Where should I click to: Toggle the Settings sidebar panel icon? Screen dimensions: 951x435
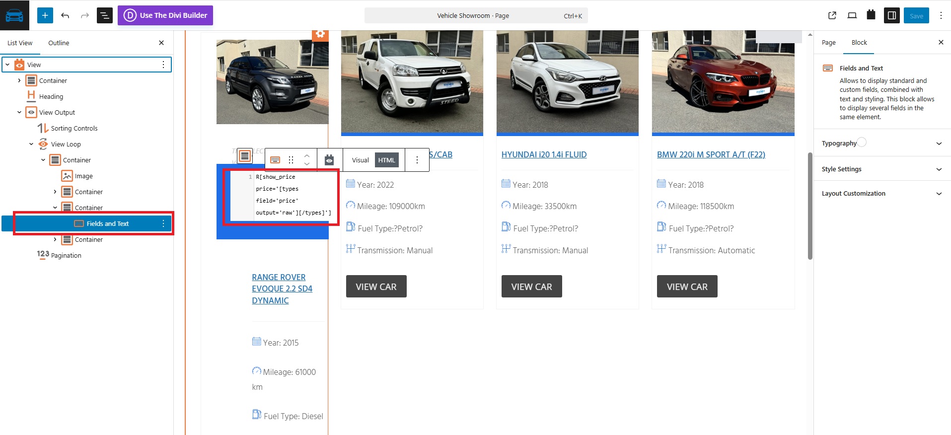coord(892,15)
